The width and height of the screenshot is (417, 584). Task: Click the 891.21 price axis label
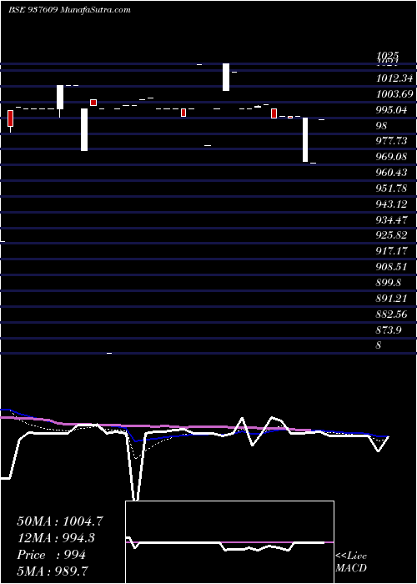[392, 299]
